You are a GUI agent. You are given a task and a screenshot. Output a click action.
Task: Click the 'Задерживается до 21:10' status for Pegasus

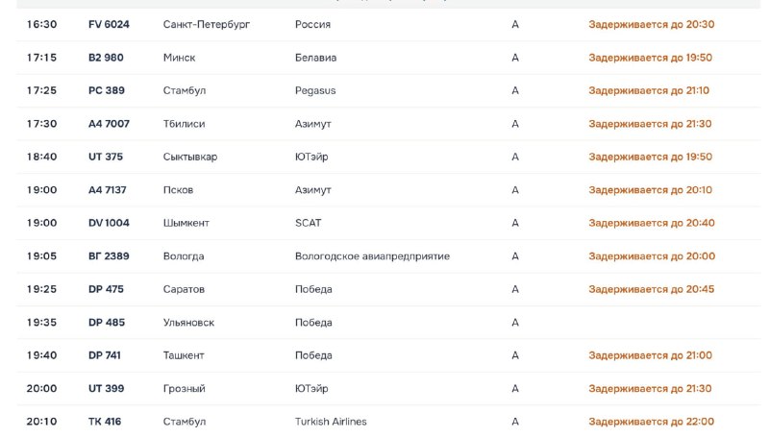[x=649, y=90]
